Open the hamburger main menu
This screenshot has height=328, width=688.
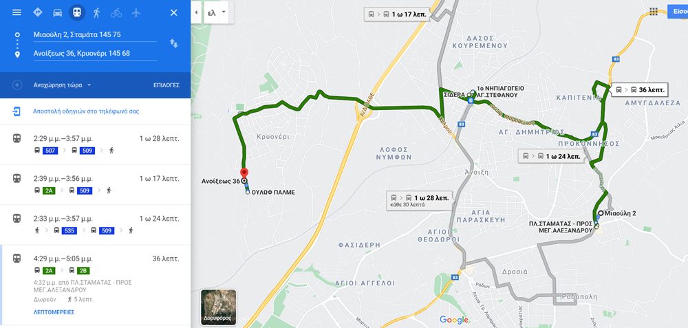click(17, 12)
